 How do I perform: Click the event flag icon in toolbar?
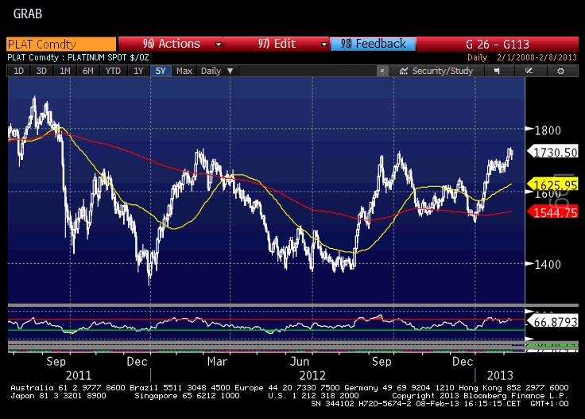(x=498, y=71)
